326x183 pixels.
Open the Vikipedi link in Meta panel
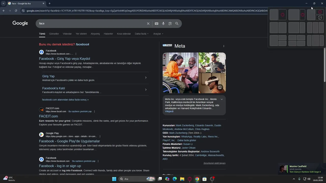pyautogui.click(x=169, y=111)
